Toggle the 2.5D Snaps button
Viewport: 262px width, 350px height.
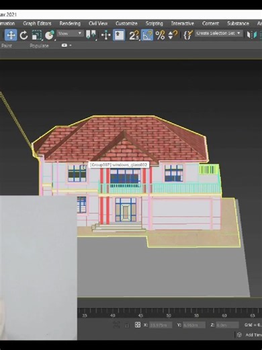(134, 35)
